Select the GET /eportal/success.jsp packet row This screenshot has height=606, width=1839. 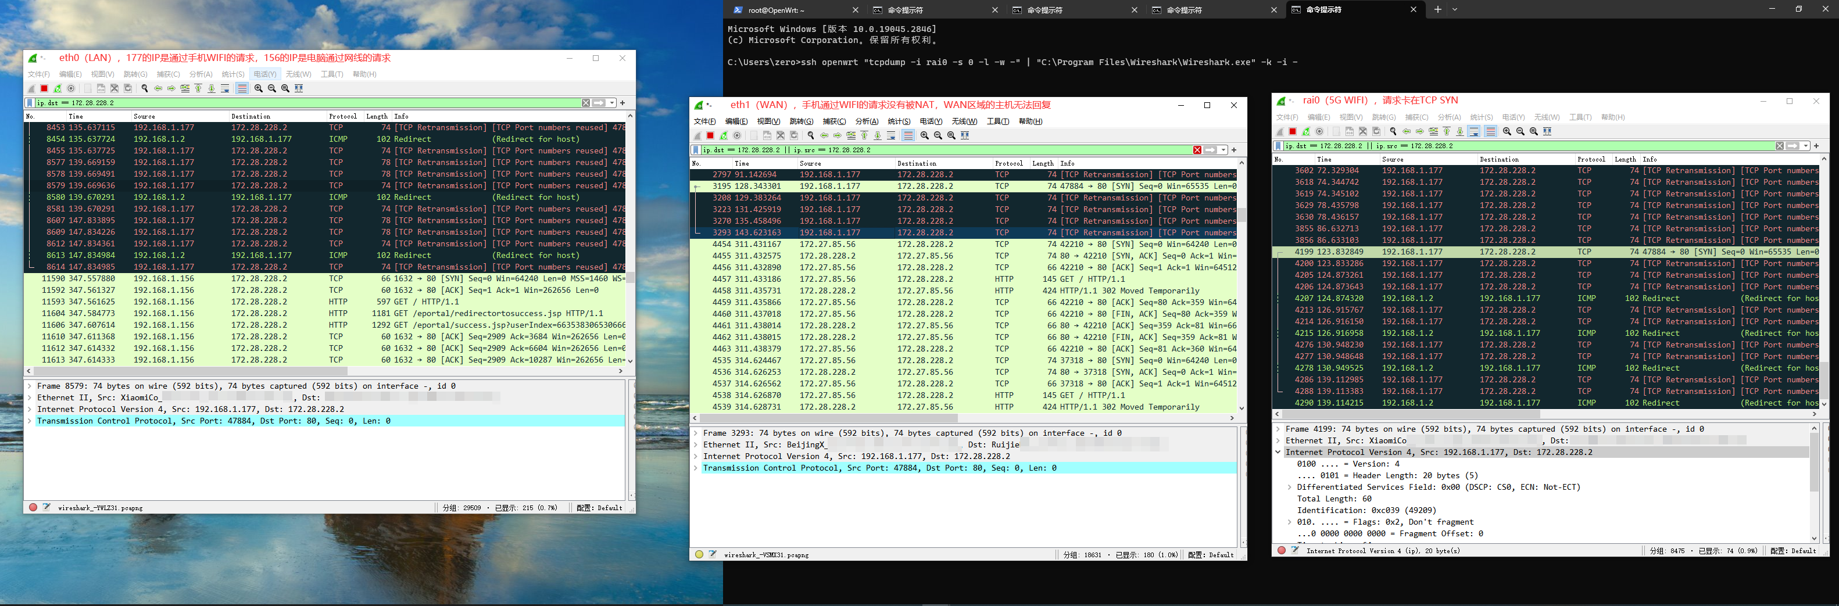pyautogui.click(x=321, y=325)
